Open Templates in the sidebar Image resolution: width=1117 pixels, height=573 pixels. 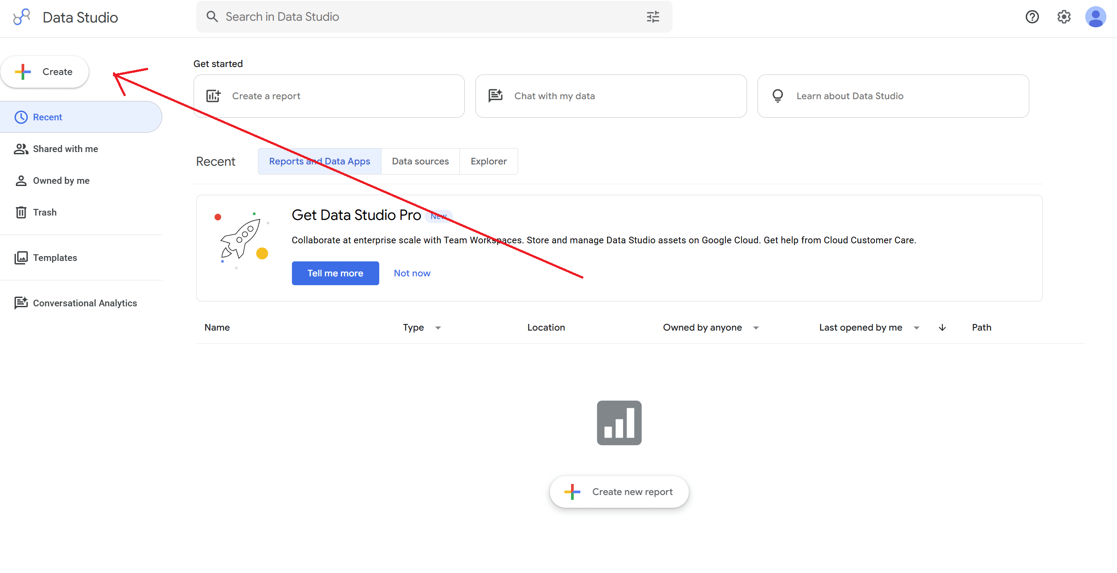coord(81,258)
